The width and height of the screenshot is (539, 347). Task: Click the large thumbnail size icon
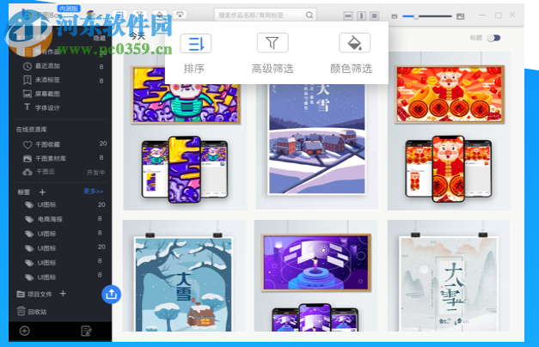pyautogui.click(x=460, y=16)
